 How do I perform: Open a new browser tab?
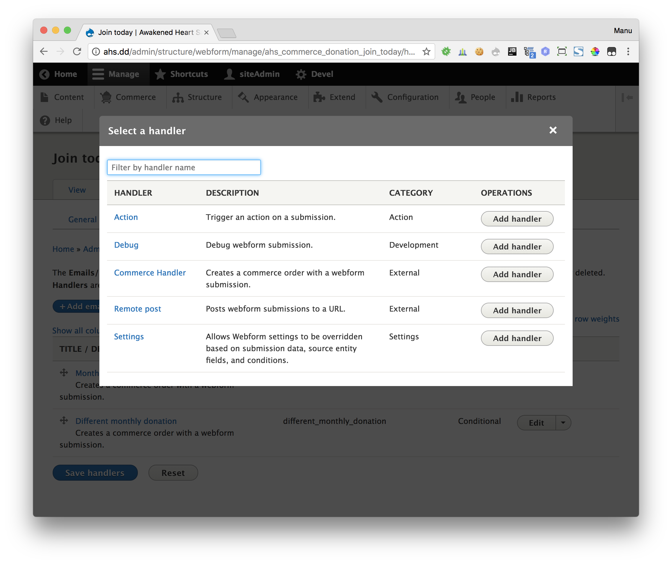tap(227, 33)
